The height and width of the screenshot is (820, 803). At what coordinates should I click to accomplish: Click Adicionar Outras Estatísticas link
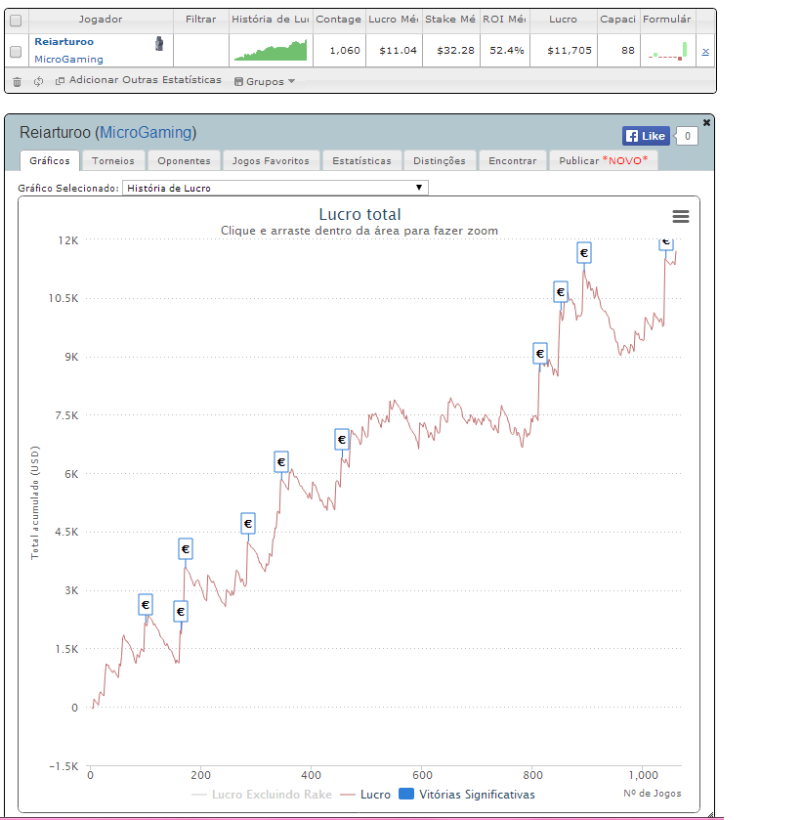[x=146, y=79]
